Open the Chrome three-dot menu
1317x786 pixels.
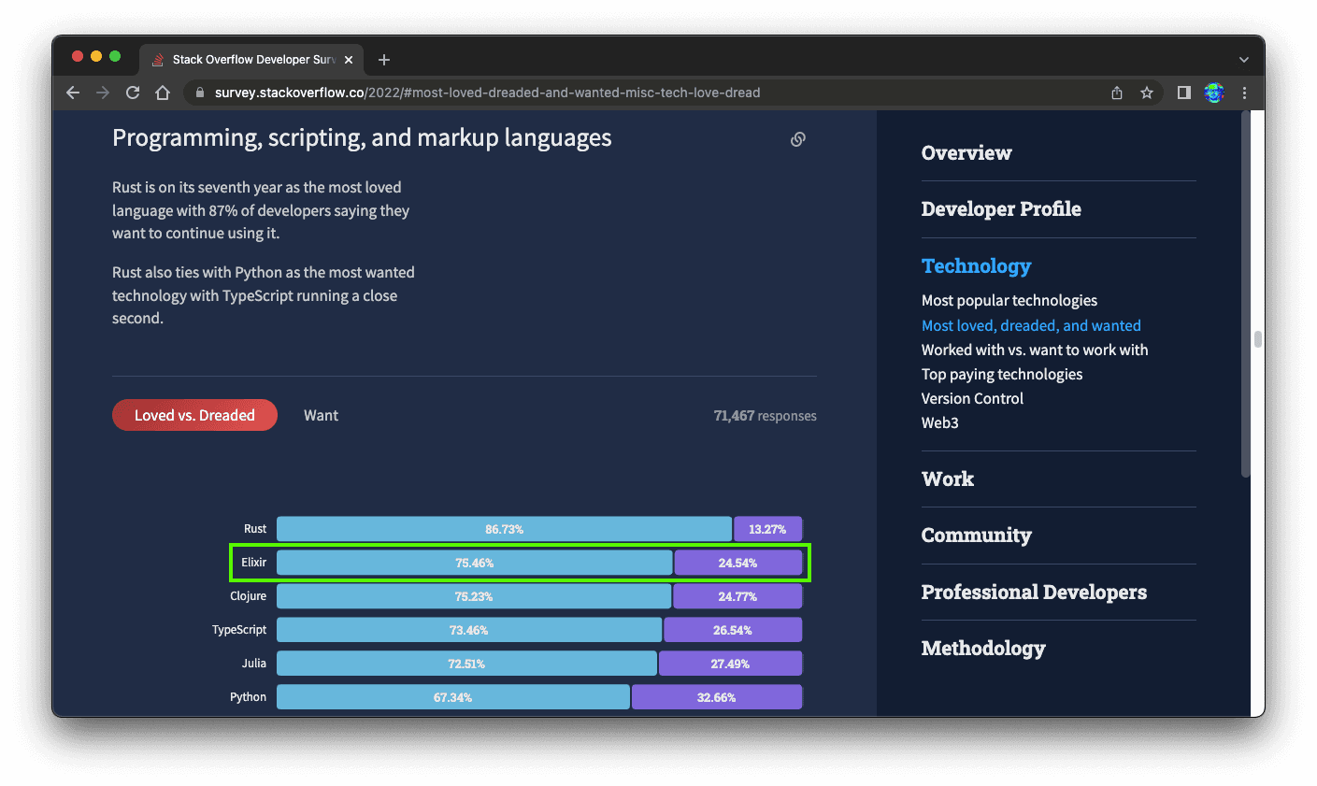[x=1244, y=93]
